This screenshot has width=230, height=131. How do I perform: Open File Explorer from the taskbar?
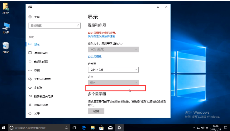click(x=93, y=128)
